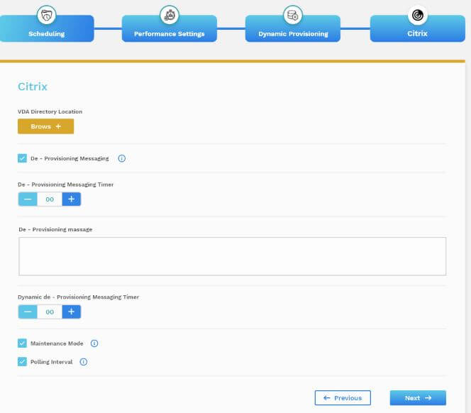The image size is (471, 413).
Task: Click the Performance Settings stopwatch icon
Action: coord(170,15)
